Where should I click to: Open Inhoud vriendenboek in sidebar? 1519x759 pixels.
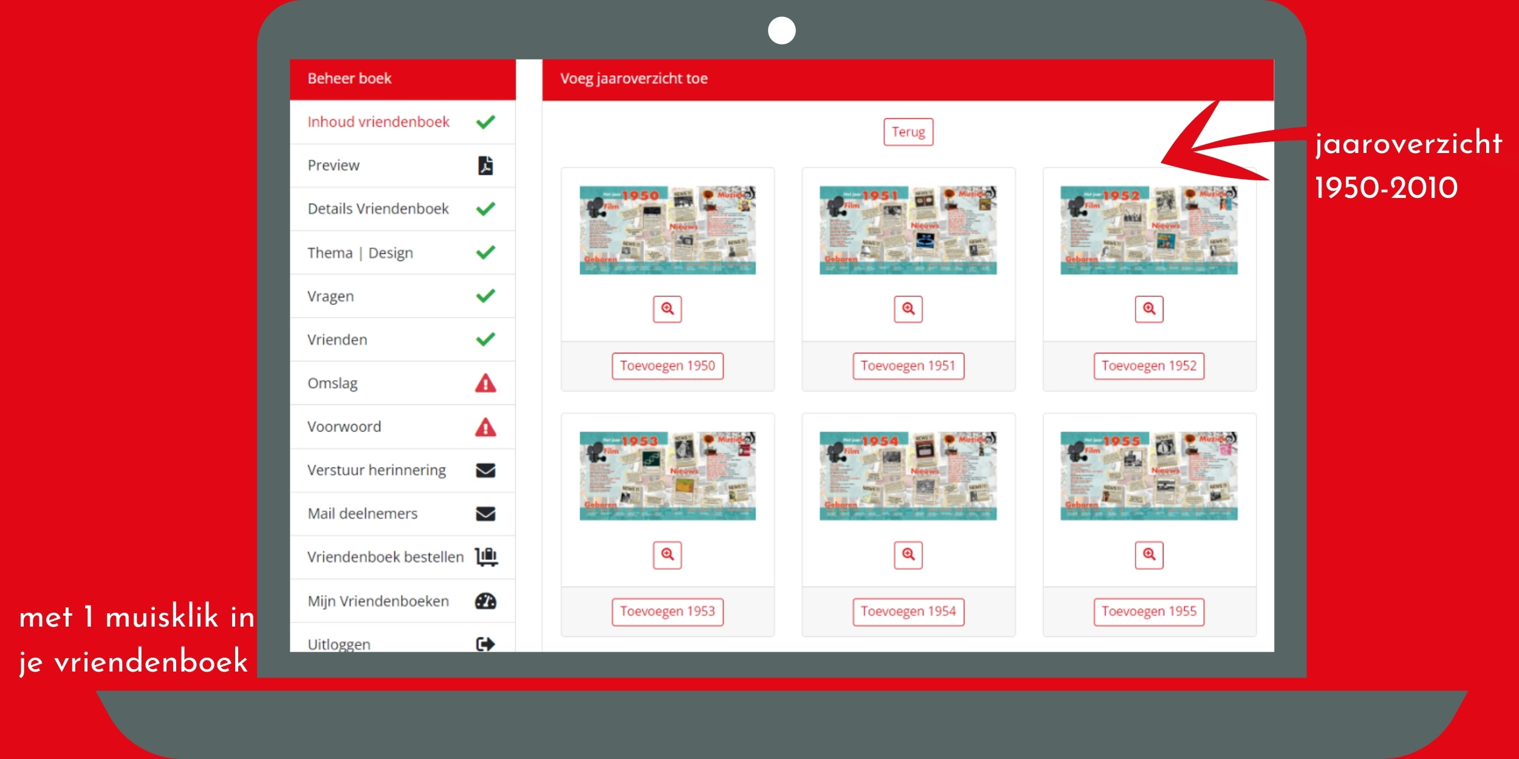pos(402,122)
